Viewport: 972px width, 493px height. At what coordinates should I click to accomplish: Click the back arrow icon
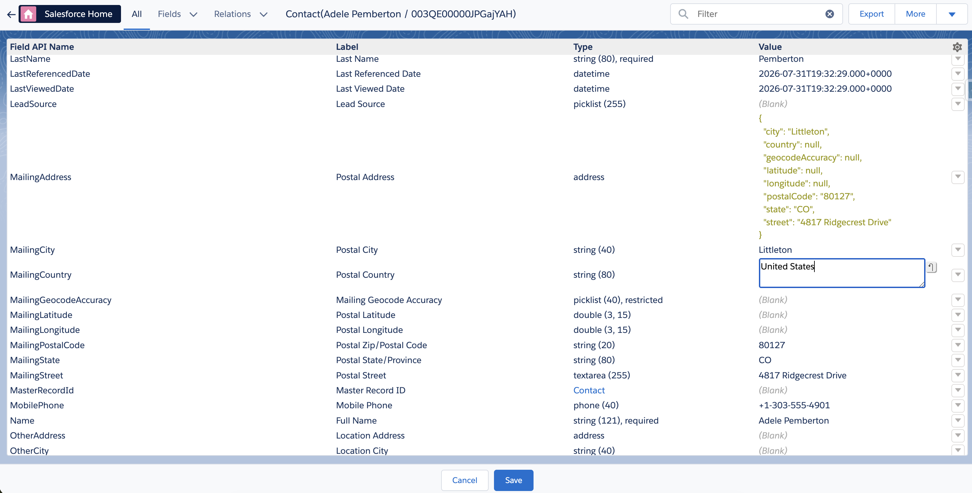(11, 14)
